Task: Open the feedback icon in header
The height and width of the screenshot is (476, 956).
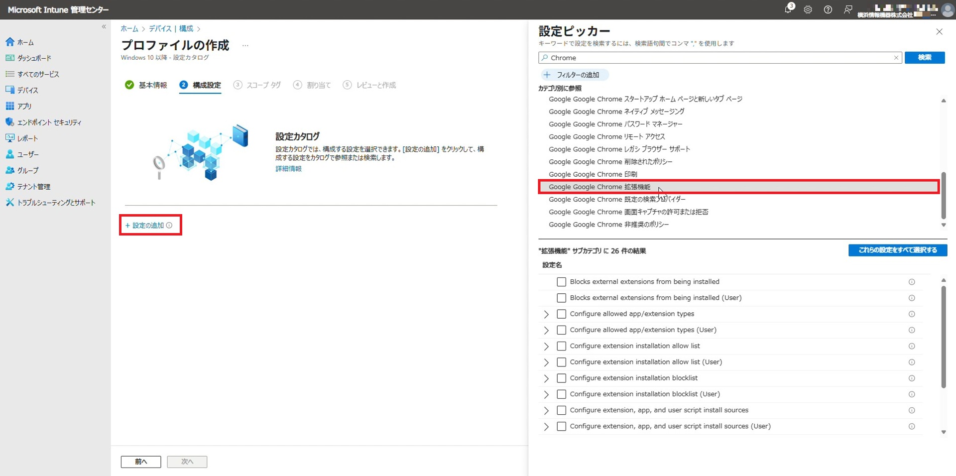Action: 847,9
